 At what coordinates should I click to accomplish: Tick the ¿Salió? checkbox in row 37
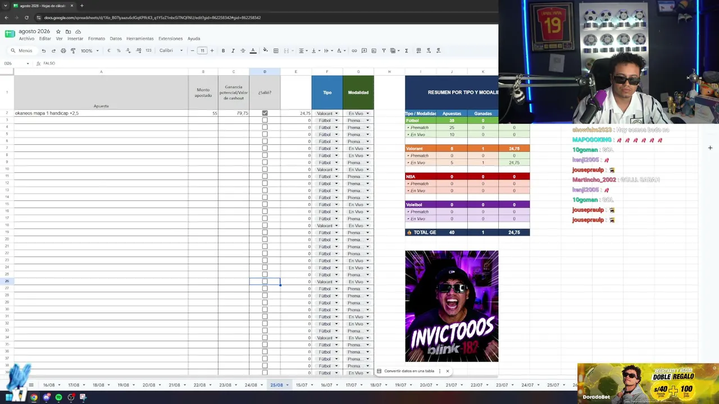tap(265, 359)
